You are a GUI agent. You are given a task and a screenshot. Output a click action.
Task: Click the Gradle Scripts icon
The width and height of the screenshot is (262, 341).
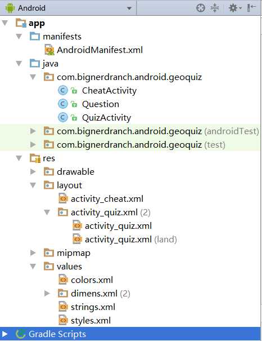coord(21,334)
